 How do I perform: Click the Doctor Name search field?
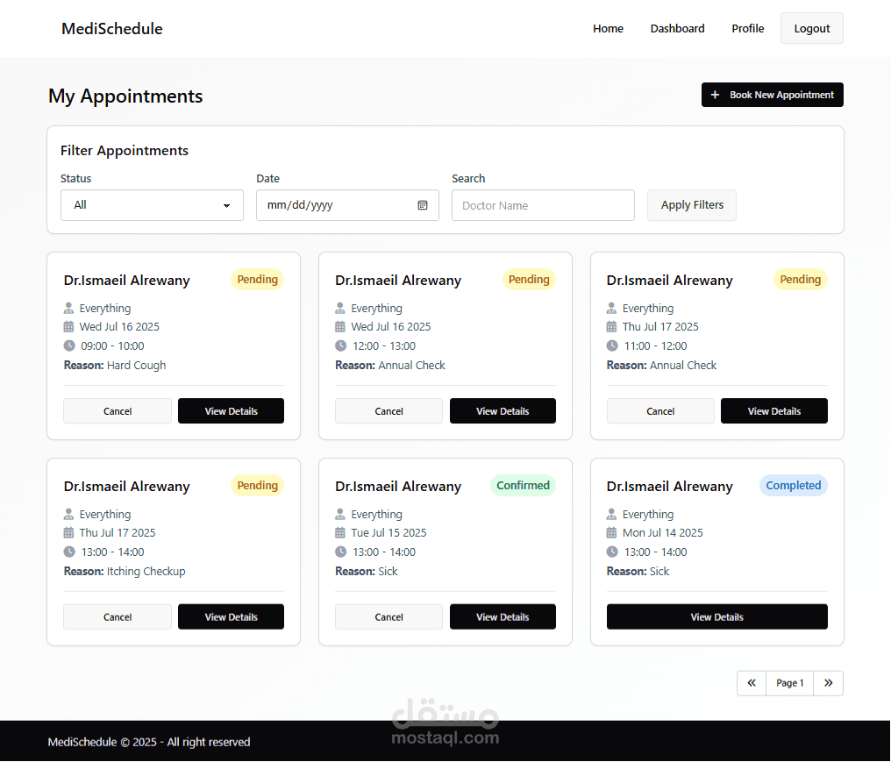543,205
